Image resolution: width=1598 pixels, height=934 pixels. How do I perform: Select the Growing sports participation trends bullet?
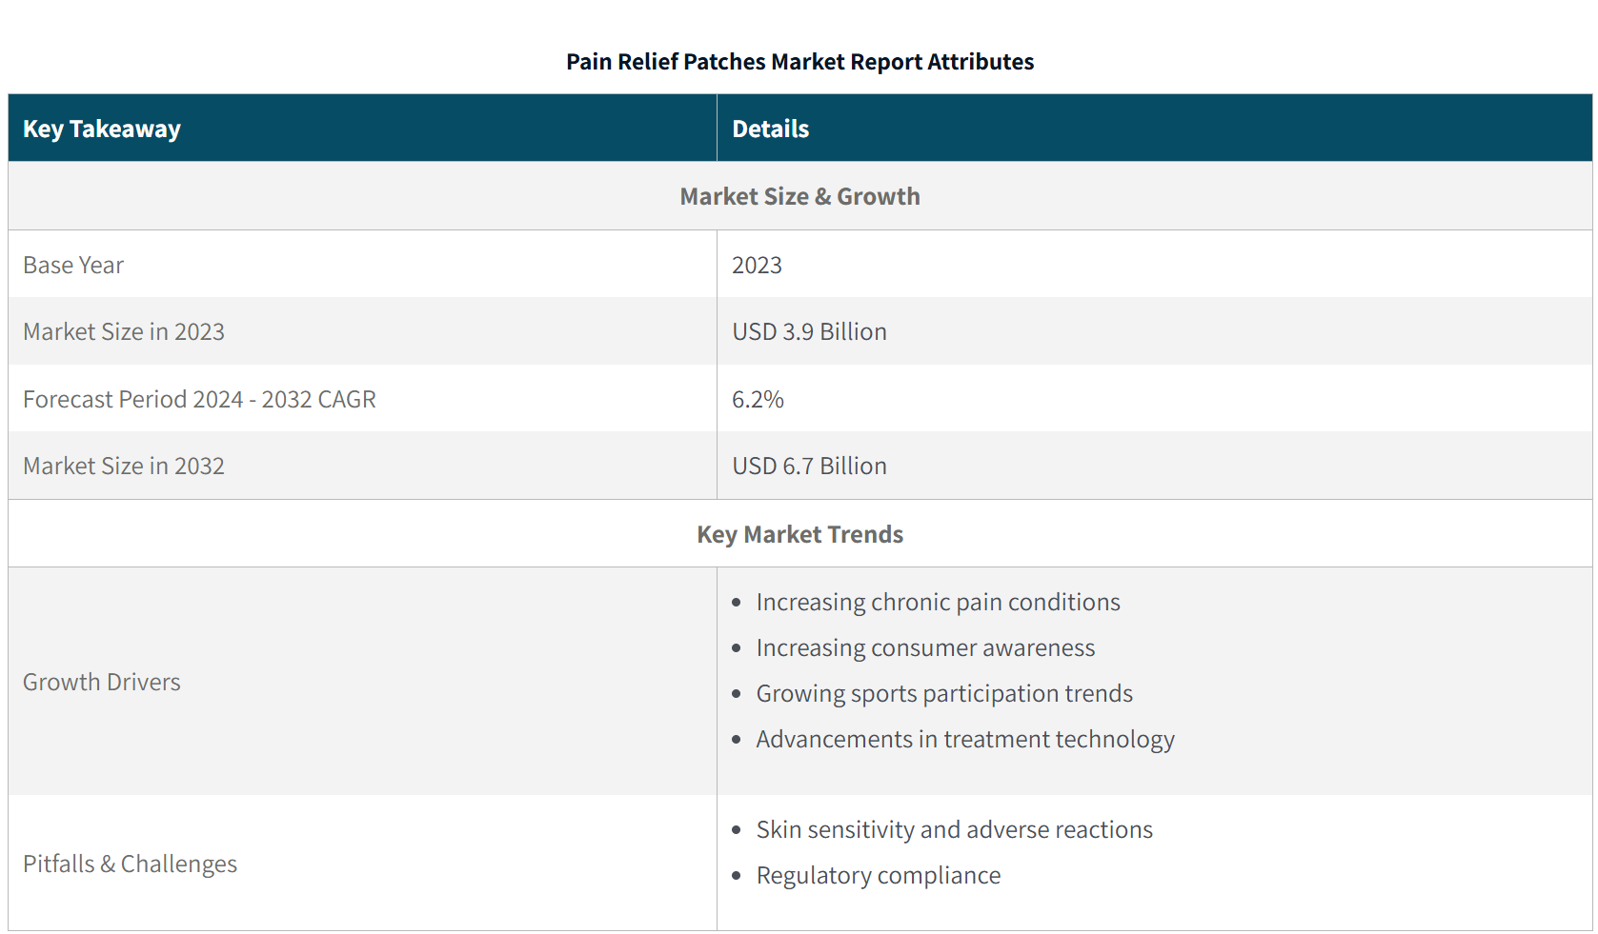pos(944,694)
